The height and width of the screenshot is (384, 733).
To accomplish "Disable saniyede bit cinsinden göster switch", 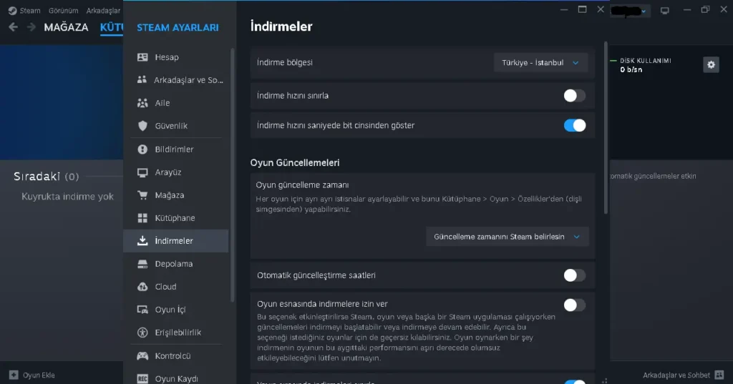I will click(x=575, y=126).
